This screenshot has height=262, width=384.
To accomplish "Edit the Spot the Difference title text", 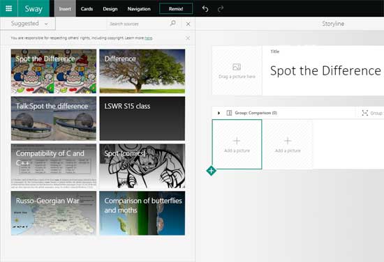I will coord(325,71).
